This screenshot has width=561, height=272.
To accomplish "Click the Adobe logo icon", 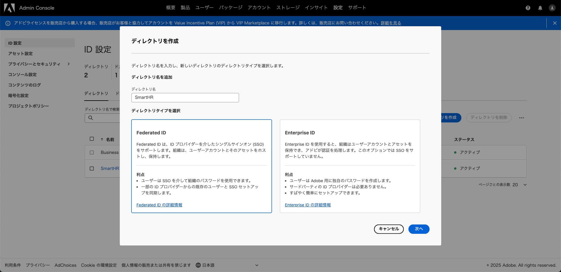I will [x=9, y=8].
